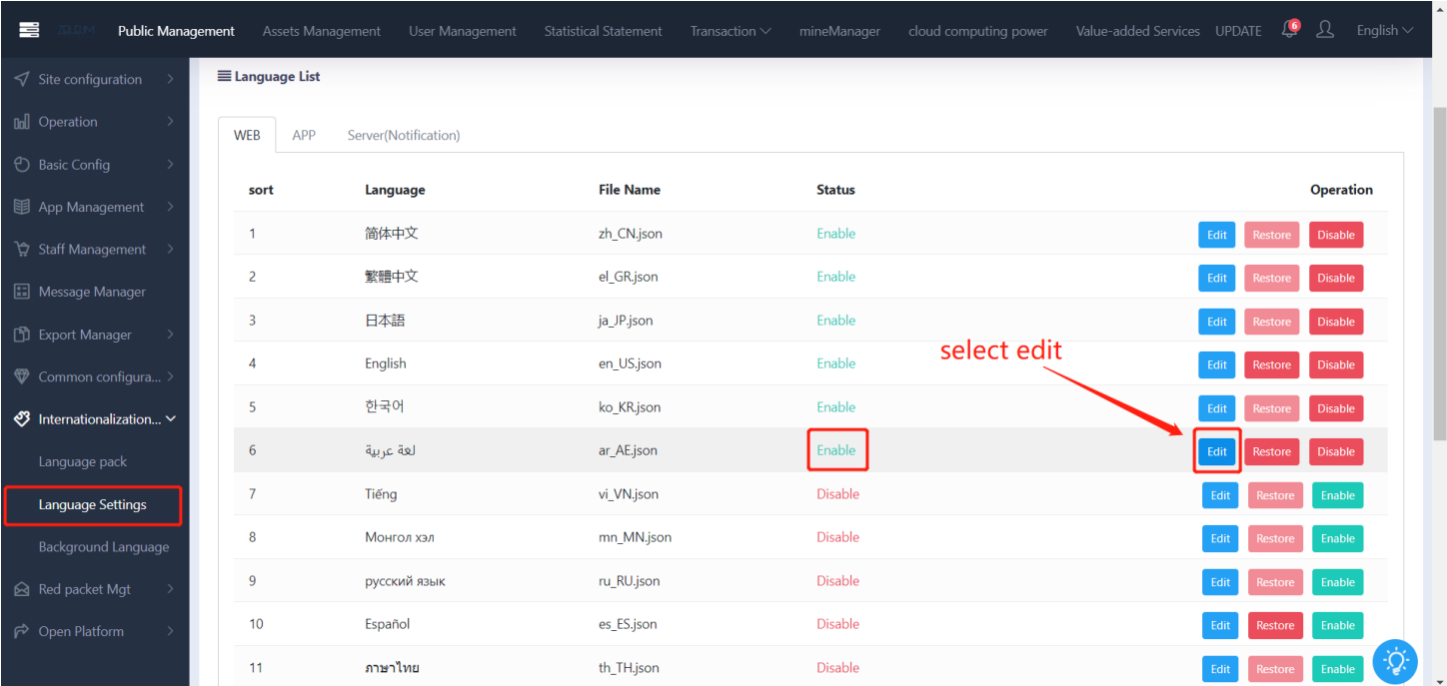1447x686 pixels.
Task: Restore the en_US.json language file
Action: 1272,364
